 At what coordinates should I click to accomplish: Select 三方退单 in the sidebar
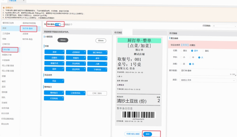[x=6, y=33]
